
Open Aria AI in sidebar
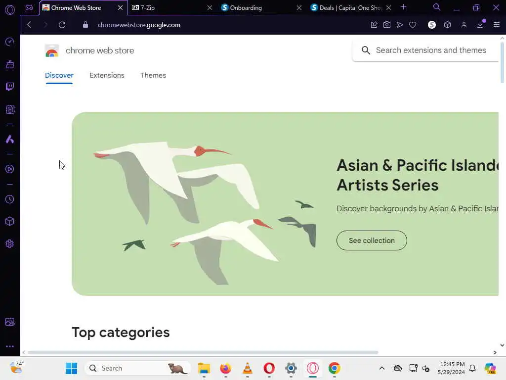coord(10,139)
